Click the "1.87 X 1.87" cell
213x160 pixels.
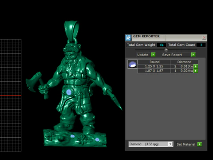(154, 71)
